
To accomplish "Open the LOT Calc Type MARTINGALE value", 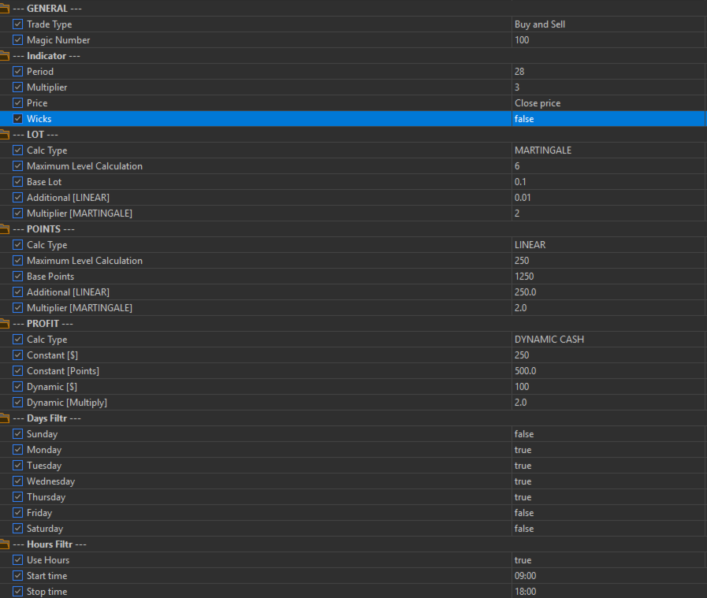I will pos(608,150).
